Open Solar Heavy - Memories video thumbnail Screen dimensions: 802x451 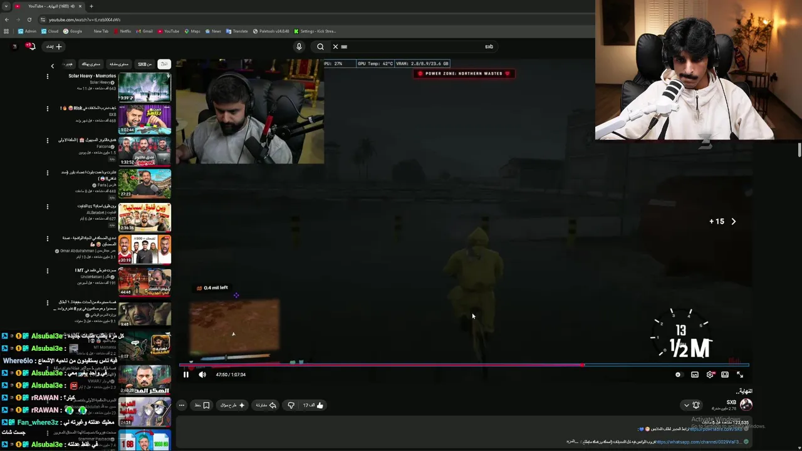[145, 87]
